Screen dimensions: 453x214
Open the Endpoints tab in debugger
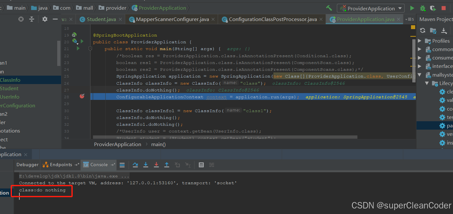coord(61,165)
